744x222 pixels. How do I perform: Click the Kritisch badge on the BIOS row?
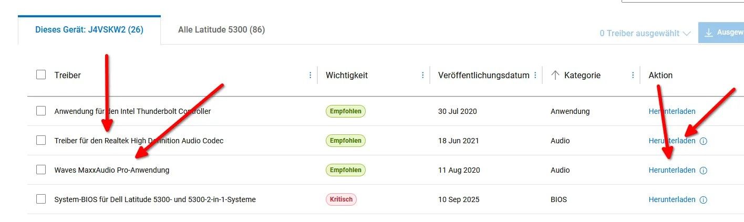pos(341,199)
